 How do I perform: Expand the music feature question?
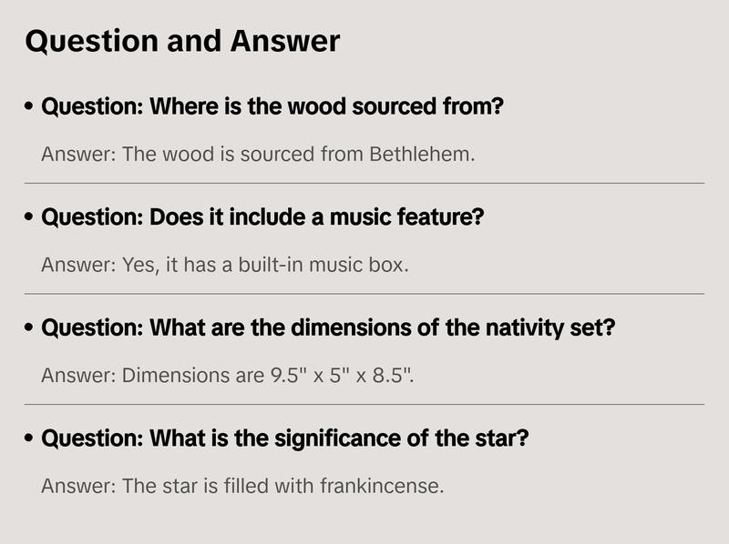[x=262, y=217]
